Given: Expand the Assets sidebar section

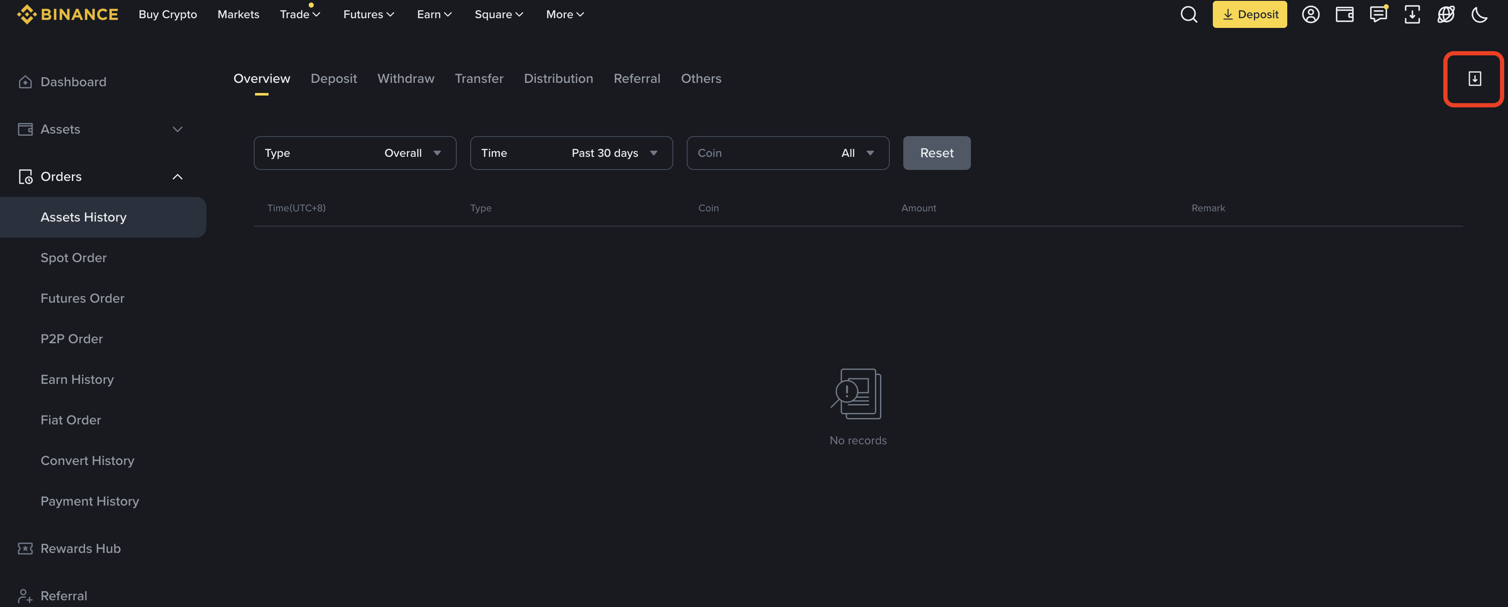Looking at the screenshot, I should coord(177,129).
